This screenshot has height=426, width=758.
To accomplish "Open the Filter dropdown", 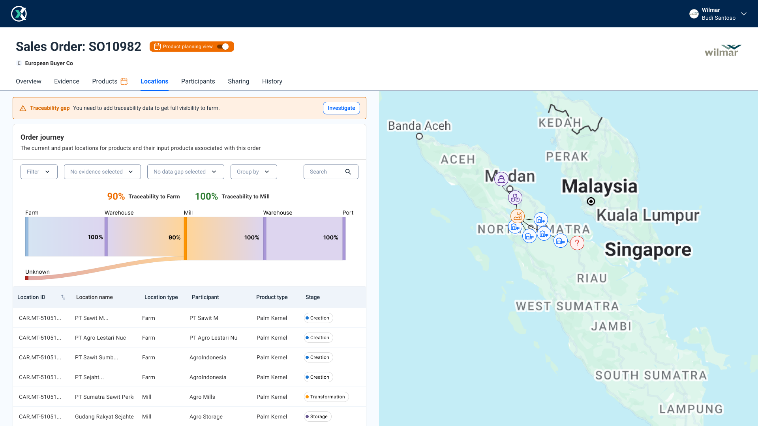I will 39,172.
